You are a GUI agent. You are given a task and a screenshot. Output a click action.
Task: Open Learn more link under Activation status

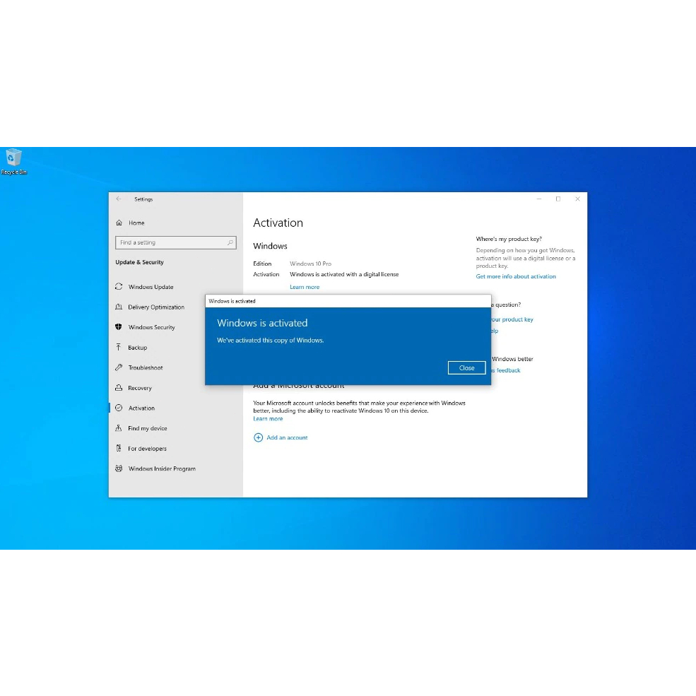pyautogui.click(x=305, y=287)
